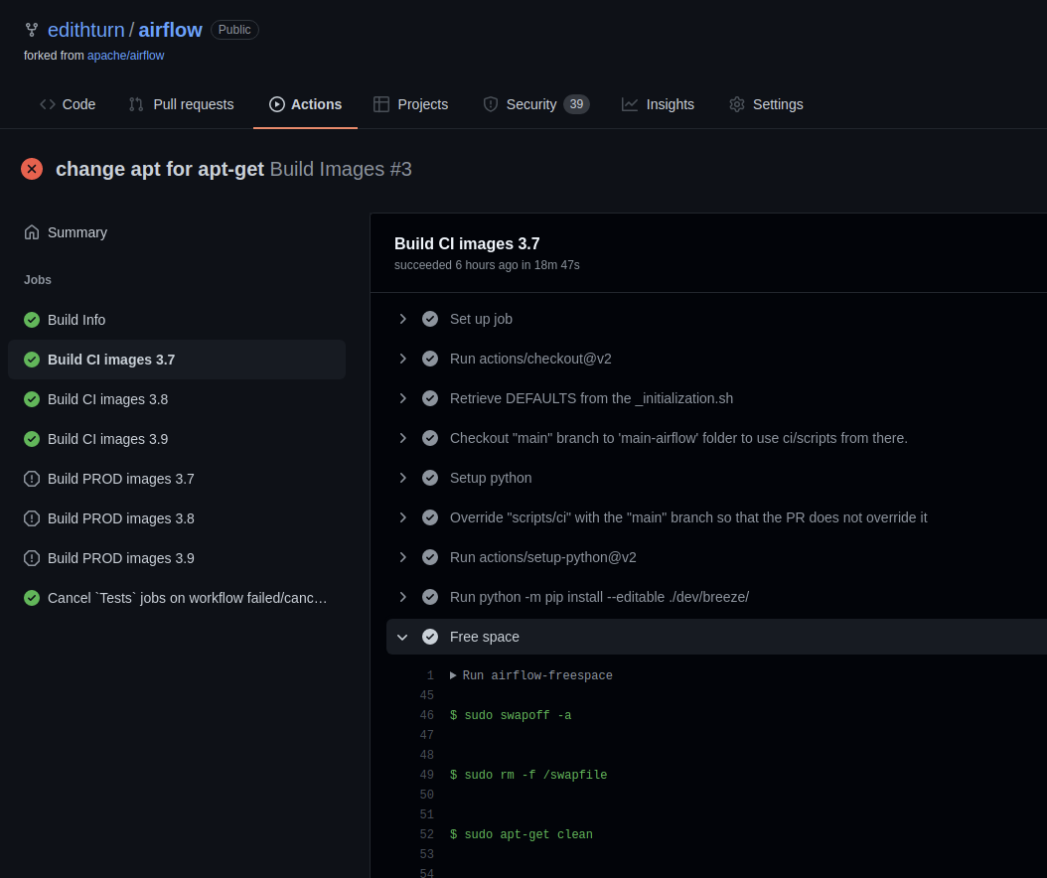Collapse the Free space step

pyautogui.click(x=402, y=637)
